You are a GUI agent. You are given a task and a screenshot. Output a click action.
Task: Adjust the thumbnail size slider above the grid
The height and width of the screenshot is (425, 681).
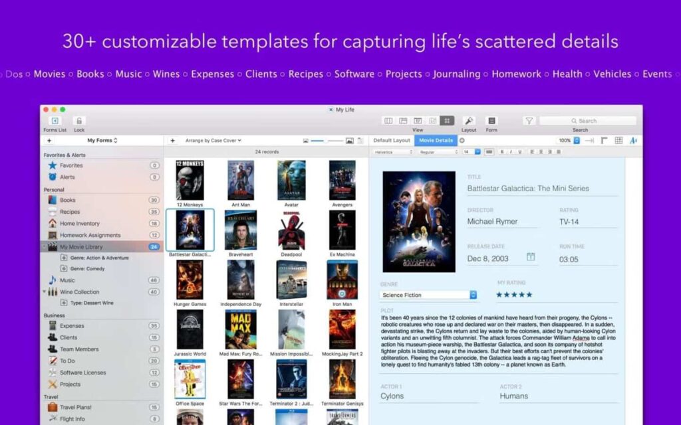[x=326, y=141]
